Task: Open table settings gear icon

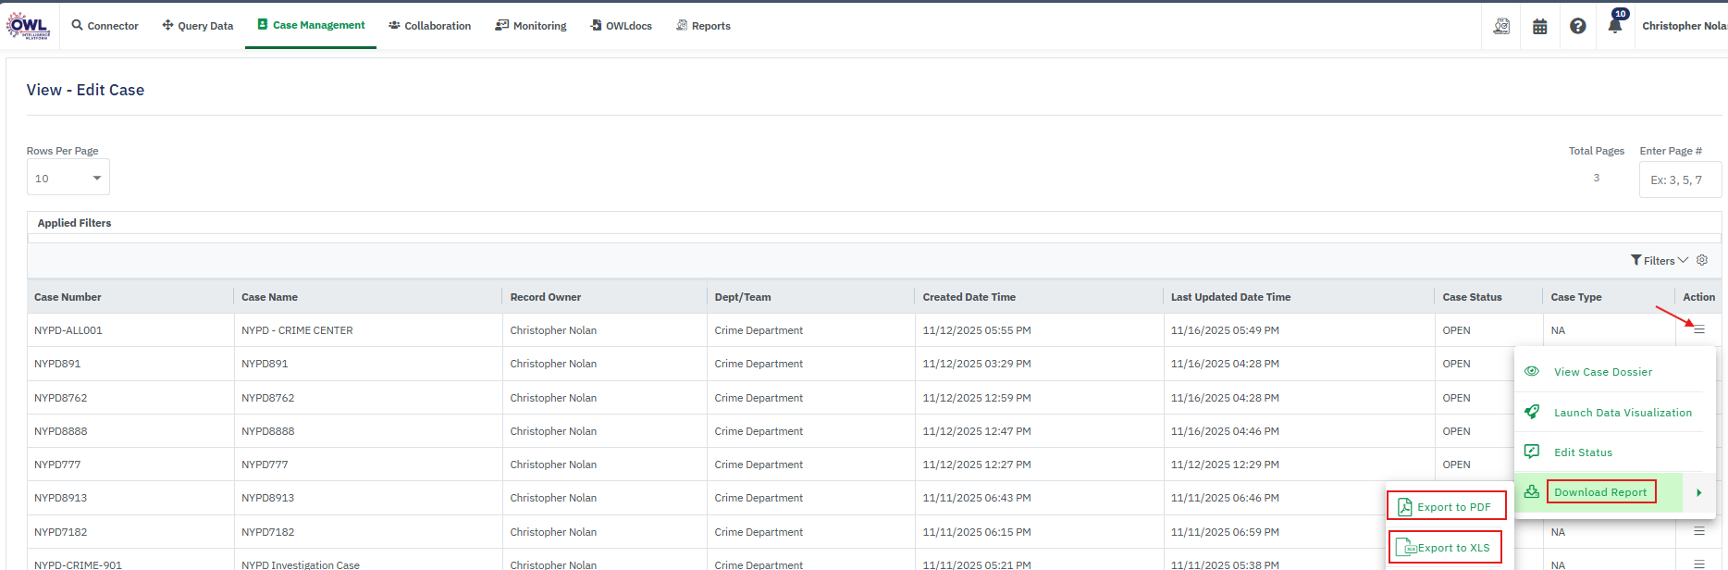Action: pyautogui.click(x=1702, y=260)
